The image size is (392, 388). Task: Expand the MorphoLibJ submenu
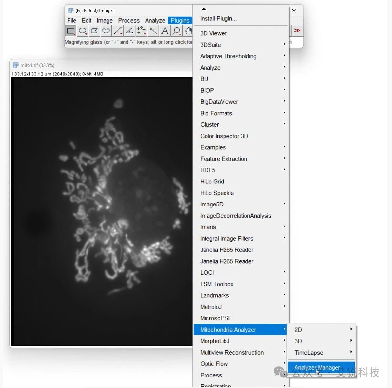pyautogui.click(x=241, y=341)
